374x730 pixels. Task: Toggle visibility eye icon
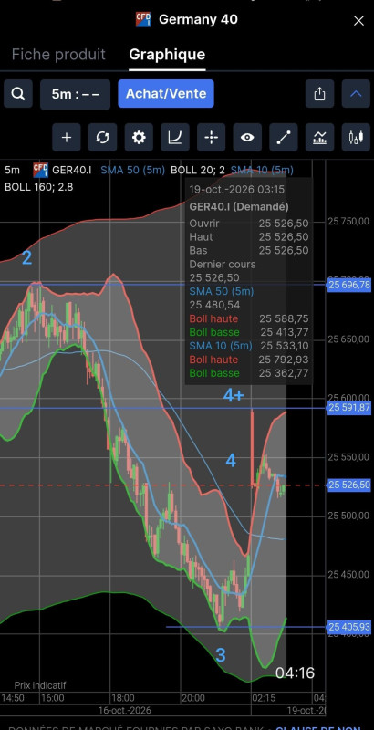[x=247, y=138]
